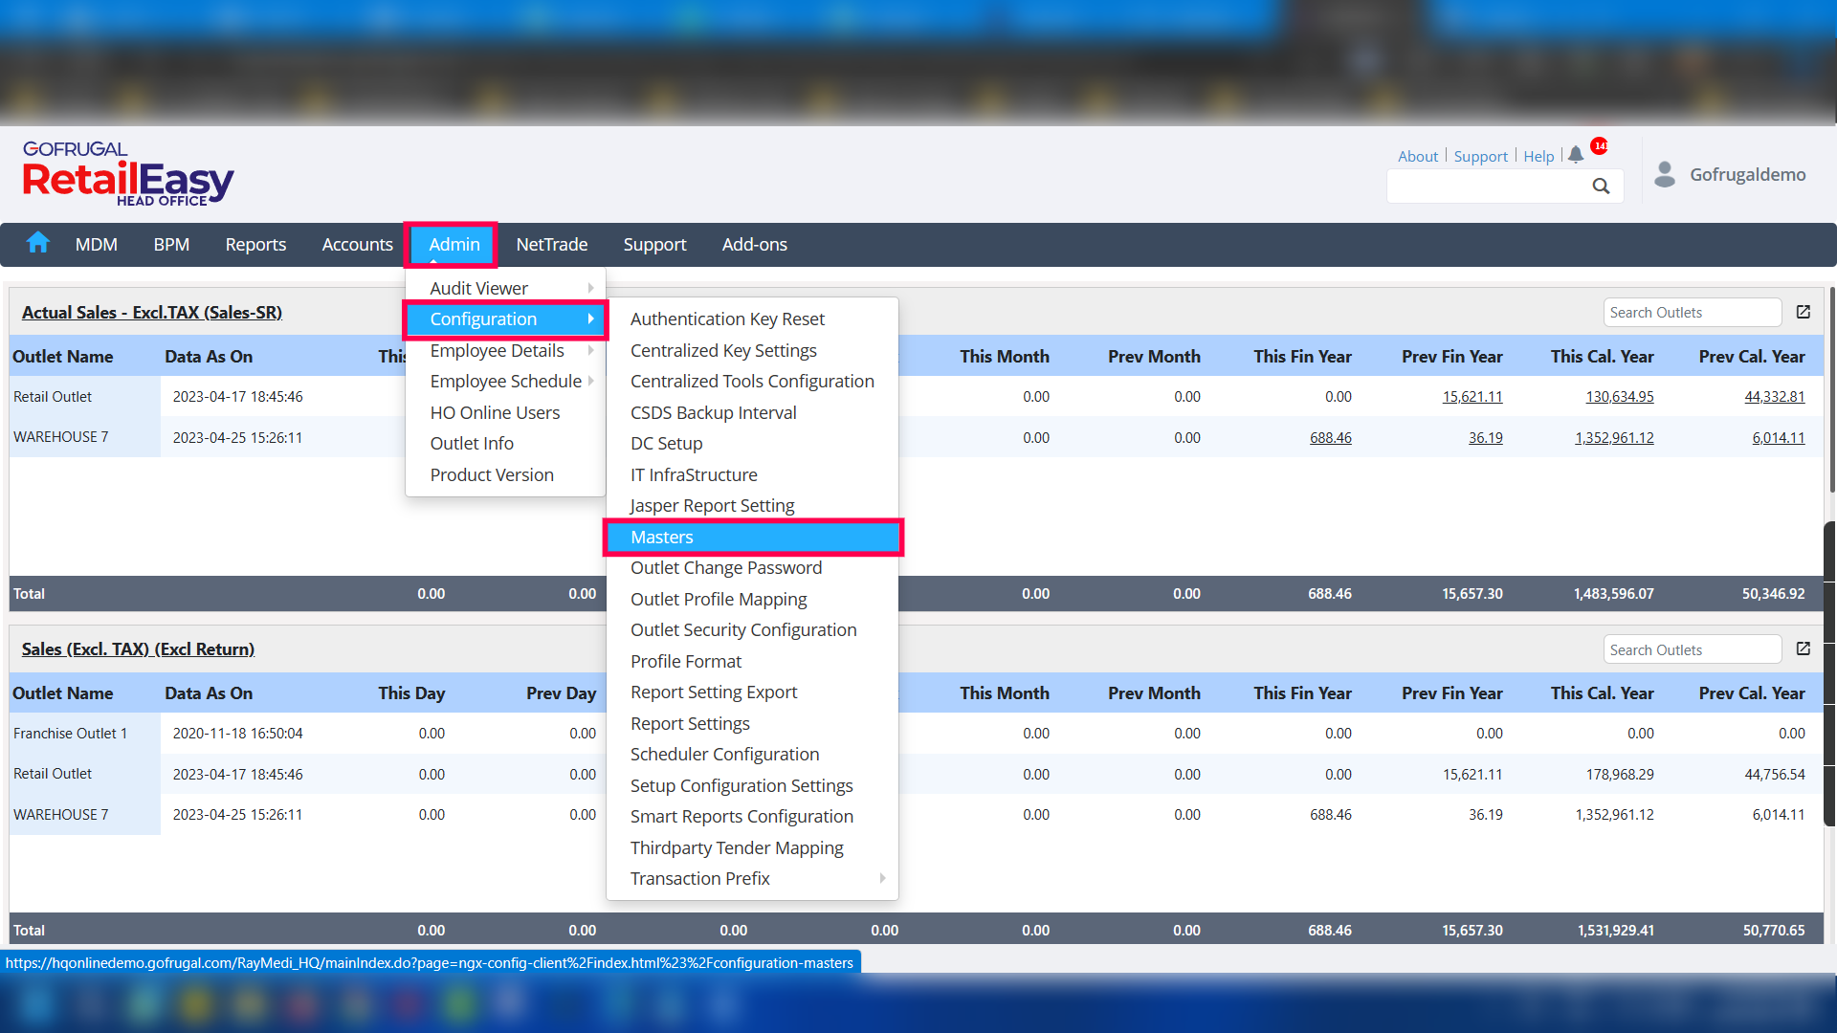1837x1033 pixels.
Task: Click the Support link at top
Action: (1480, 156)
